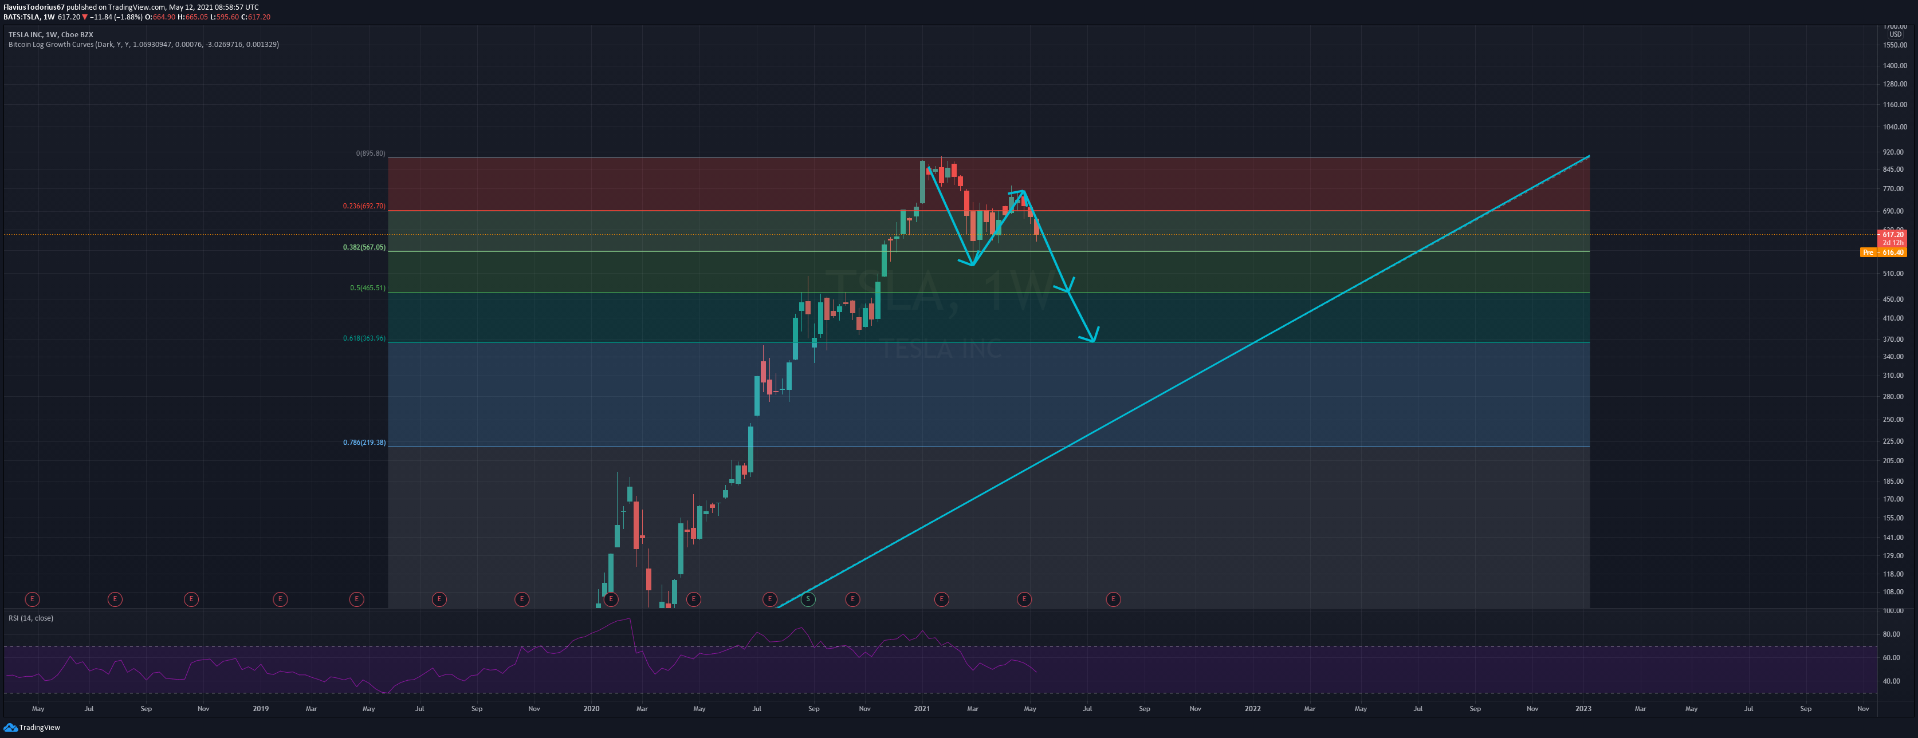Click the orange Pre 616.40 pre-market tag

tap(1883, 252)
